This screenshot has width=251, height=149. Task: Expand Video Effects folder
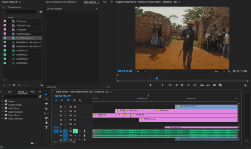tap(2, 115)
